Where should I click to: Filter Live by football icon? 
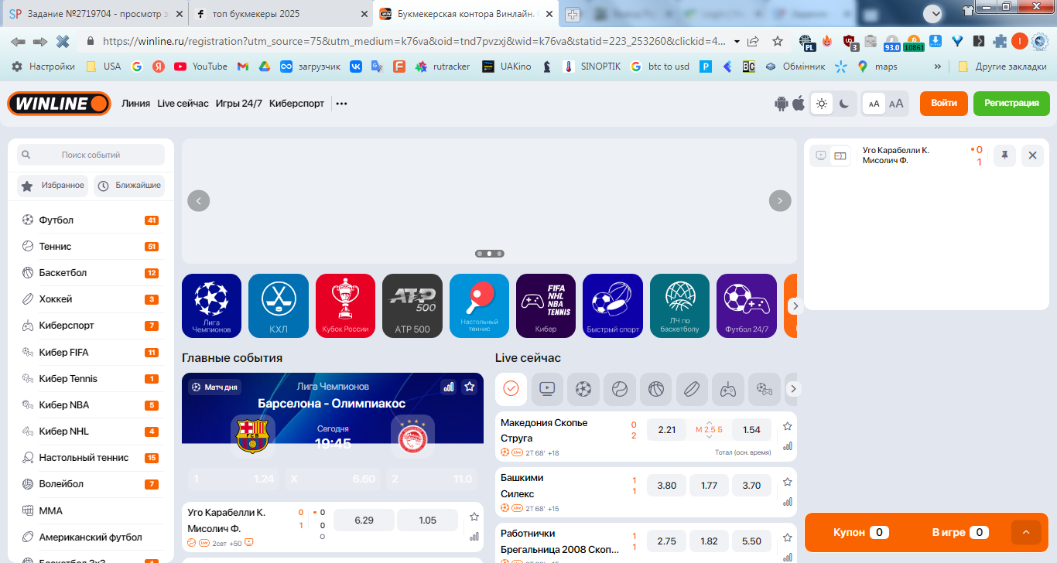click(x=583, y=389)
